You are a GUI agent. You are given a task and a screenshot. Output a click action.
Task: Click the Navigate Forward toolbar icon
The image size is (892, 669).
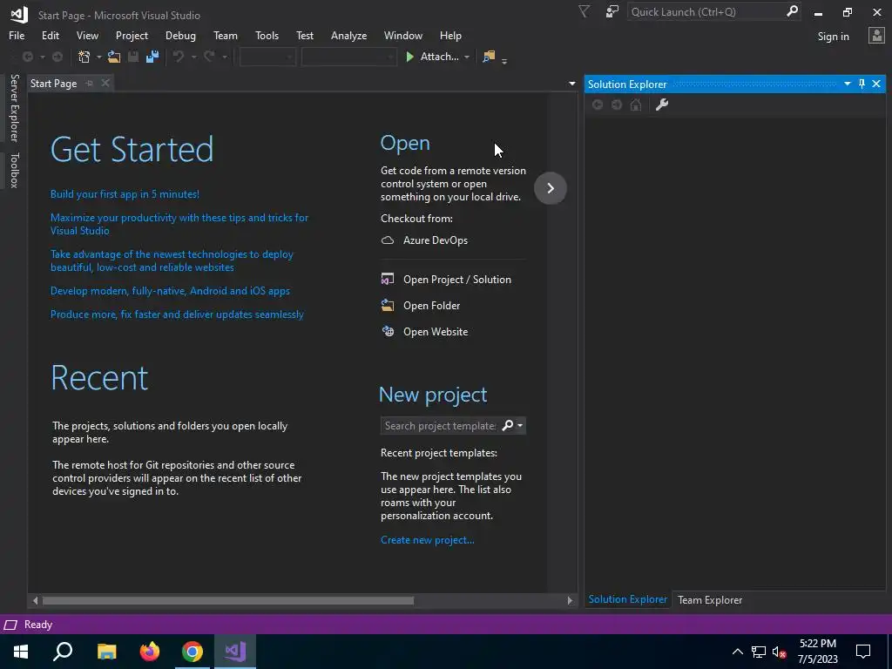[57, 57]
